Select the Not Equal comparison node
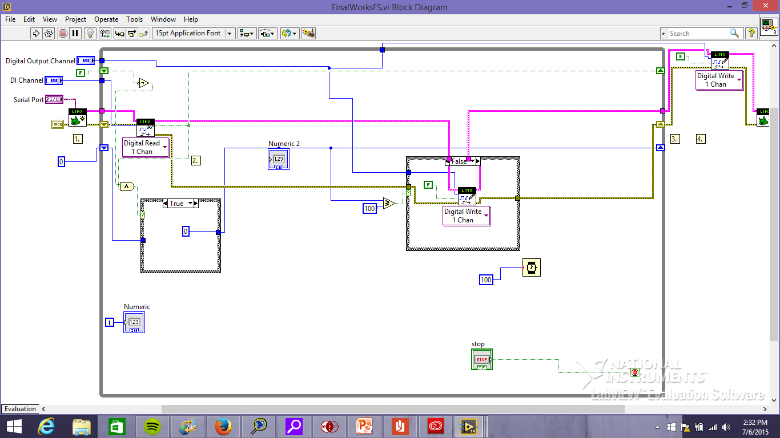This screenshot has width=780, height=438. coord(144,84)
